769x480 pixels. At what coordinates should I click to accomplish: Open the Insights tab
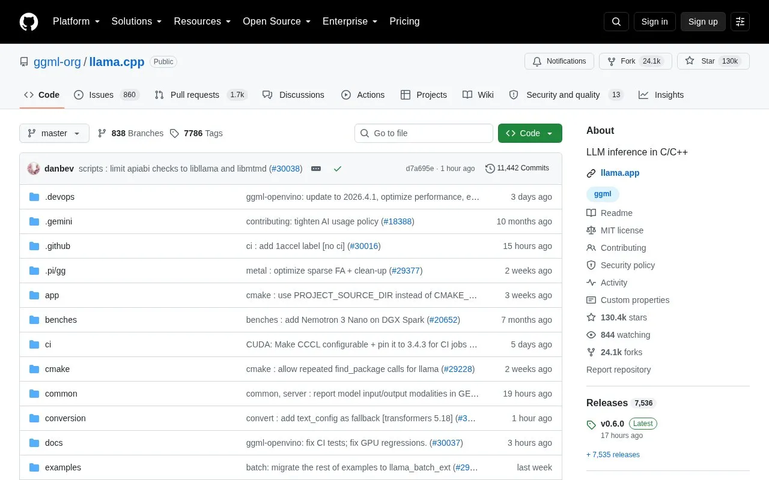(x=661, y=95)
